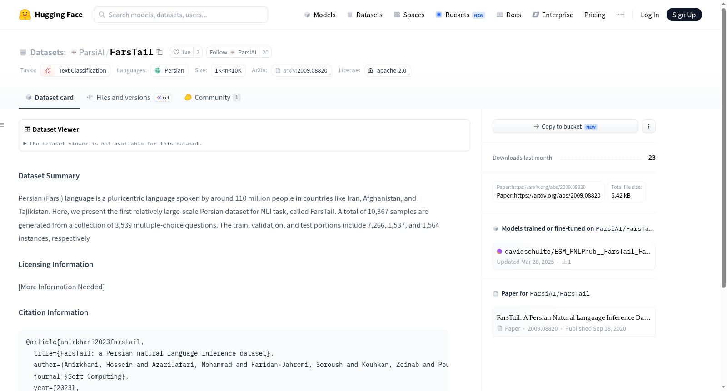Open the Datasets page
The image size is (727, 391).
pos(364,15)
